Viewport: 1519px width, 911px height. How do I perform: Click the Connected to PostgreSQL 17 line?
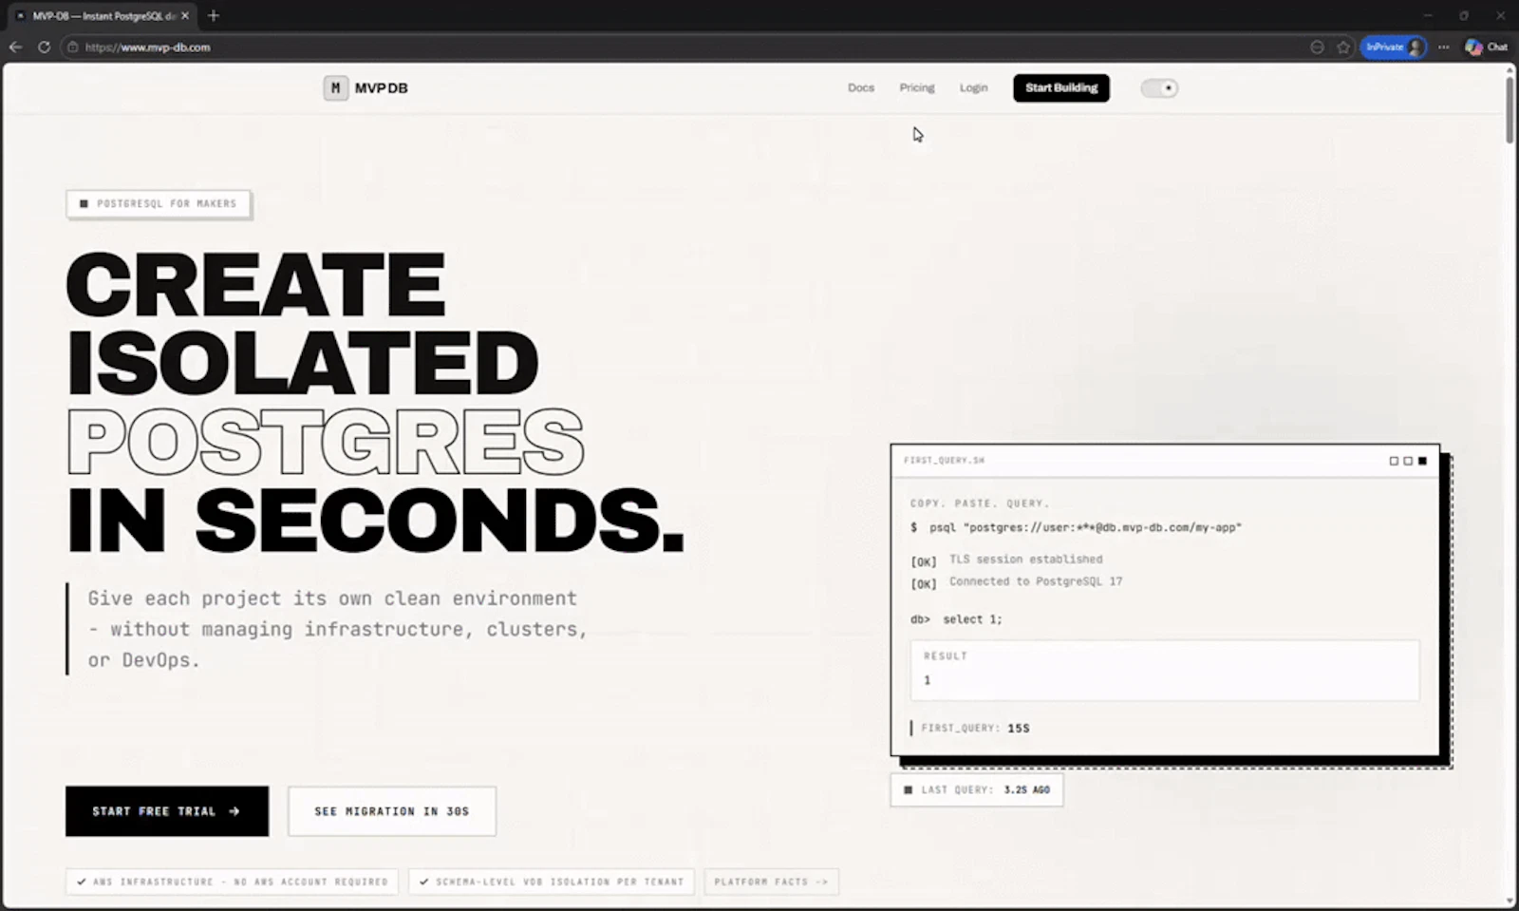click(x=1016, y=581)
